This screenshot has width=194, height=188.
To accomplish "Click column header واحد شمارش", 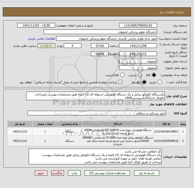I will pyautogui.click(x=70, y=124).
